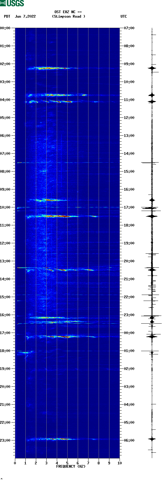Click the seismic event near 02:15 PDT
Screen dimensions: 165x482
point(53,68)
